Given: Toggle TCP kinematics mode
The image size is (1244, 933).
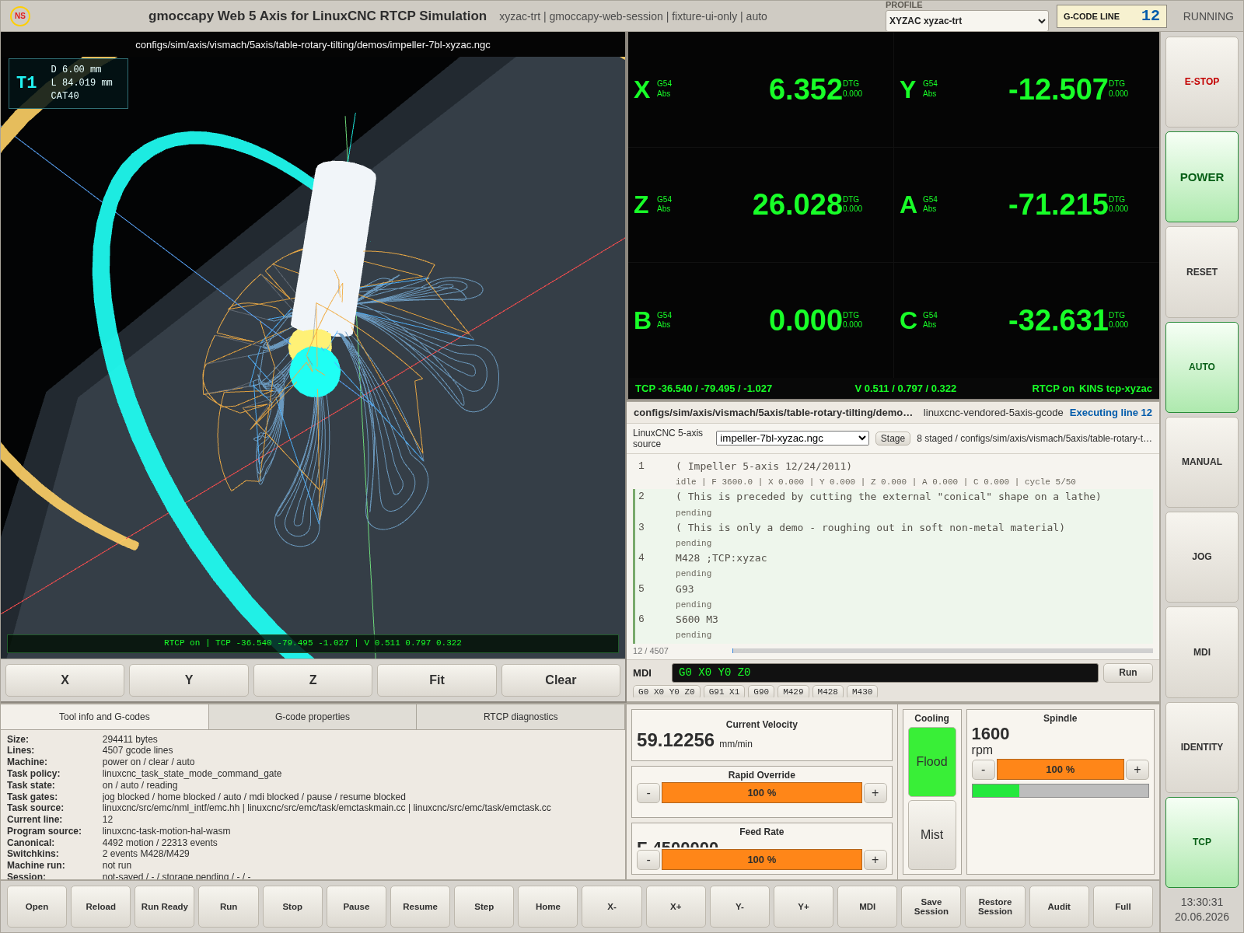Looking at the screenshot, I should 1201,842.
